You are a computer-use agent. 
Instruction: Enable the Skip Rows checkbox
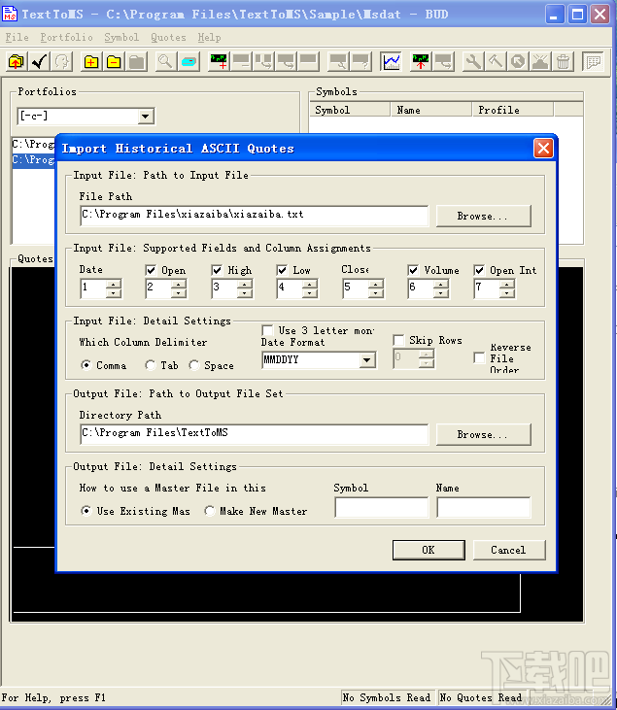click(x=398, y=340)
